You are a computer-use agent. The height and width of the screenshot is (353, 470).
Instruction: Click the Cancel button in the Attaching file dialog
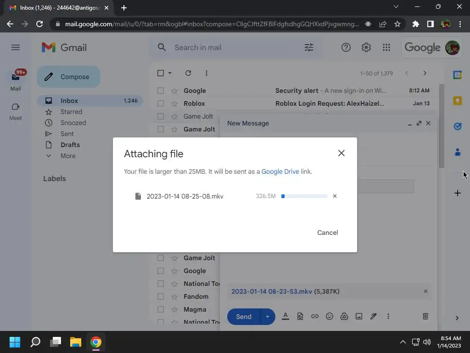coord(328,233)
